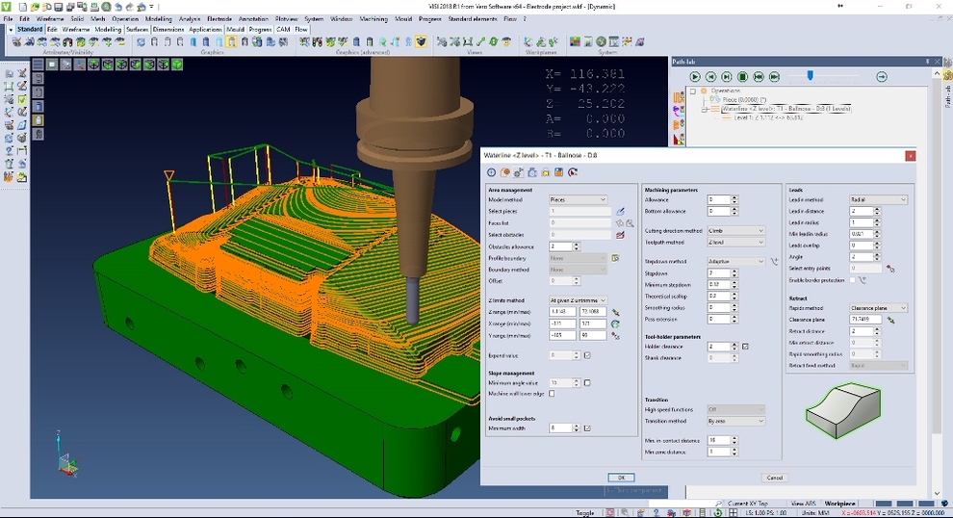Screen dimensions: 953x518
Task: Click the clearance plane pick icon
Action: coord(891,320)
